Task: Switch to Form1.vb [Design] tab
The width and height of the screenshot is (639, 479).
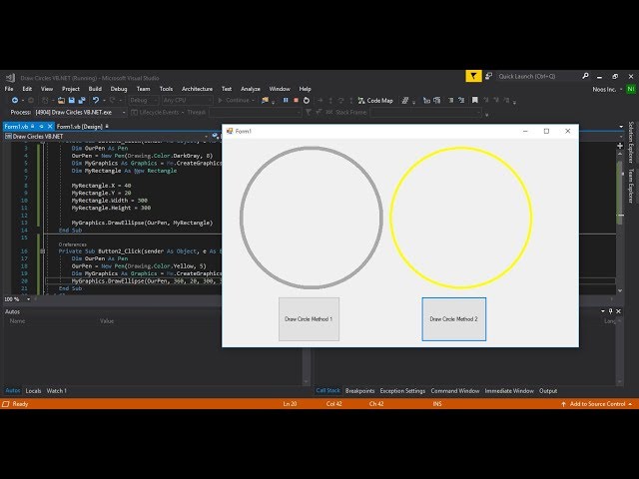Action: click(x=82, y=127)
